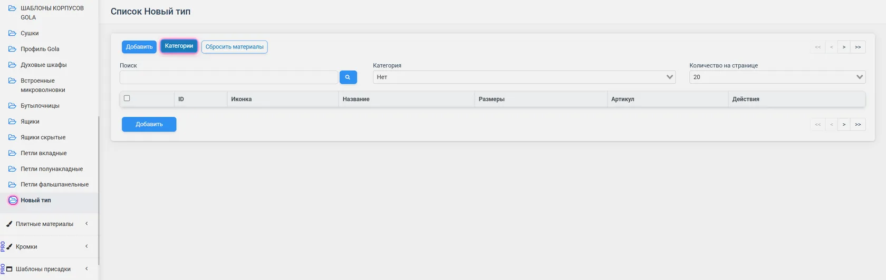Screen dimensions: 886x280
Task: Open Встроенные микроволновки sidebar item
Action: pos(43,85)
